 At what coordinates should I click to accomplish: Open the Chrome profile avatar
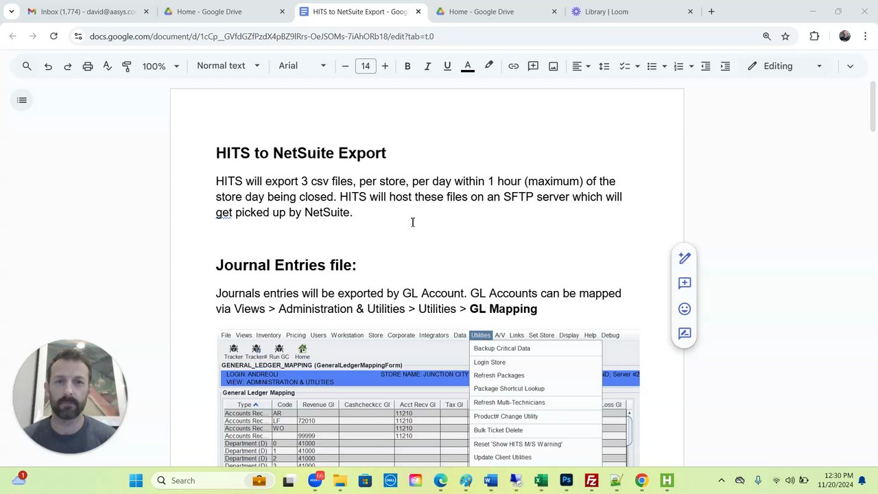(844, 36)
